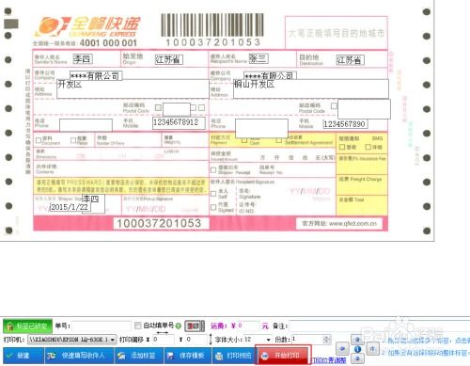
Task: Select sender company label ****有限公司
Action: pos(96,75)
